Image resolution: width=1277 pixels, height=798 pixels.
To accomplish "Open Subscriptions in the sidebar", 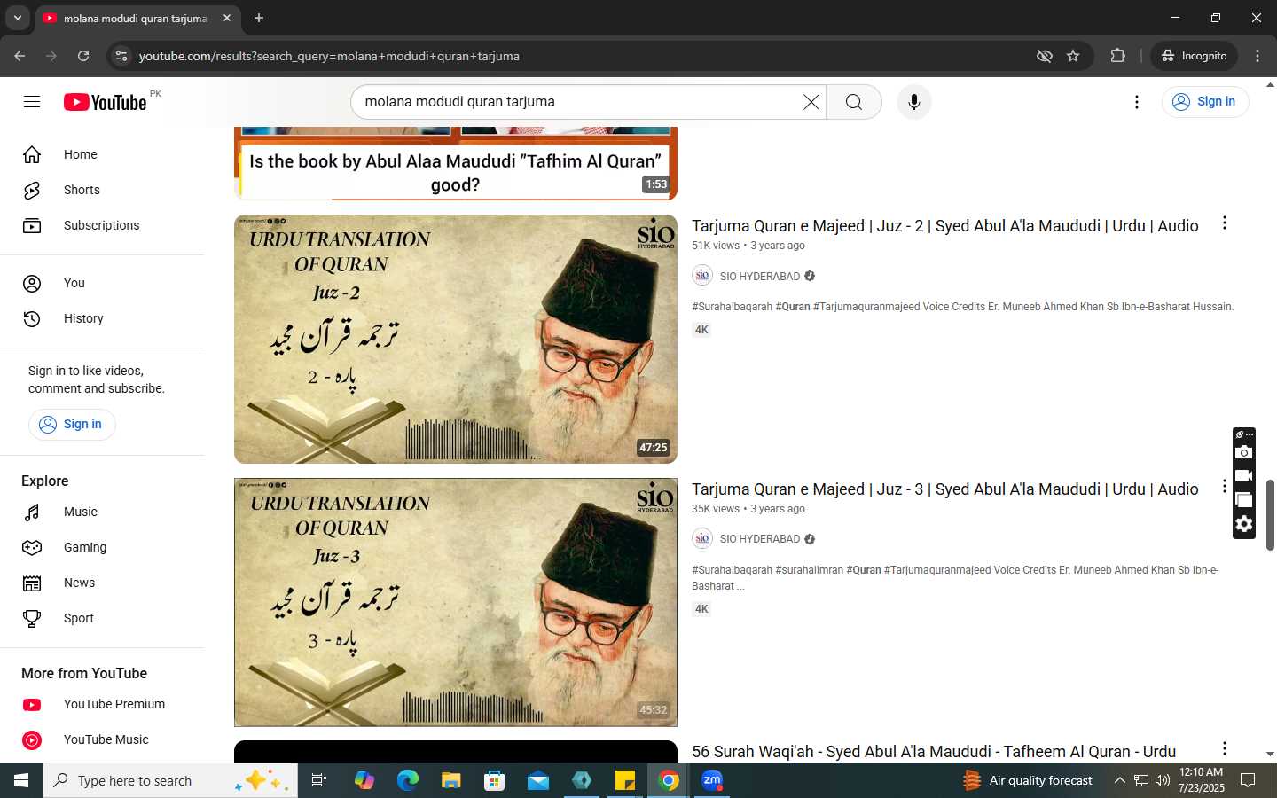I will click(102, 225).
